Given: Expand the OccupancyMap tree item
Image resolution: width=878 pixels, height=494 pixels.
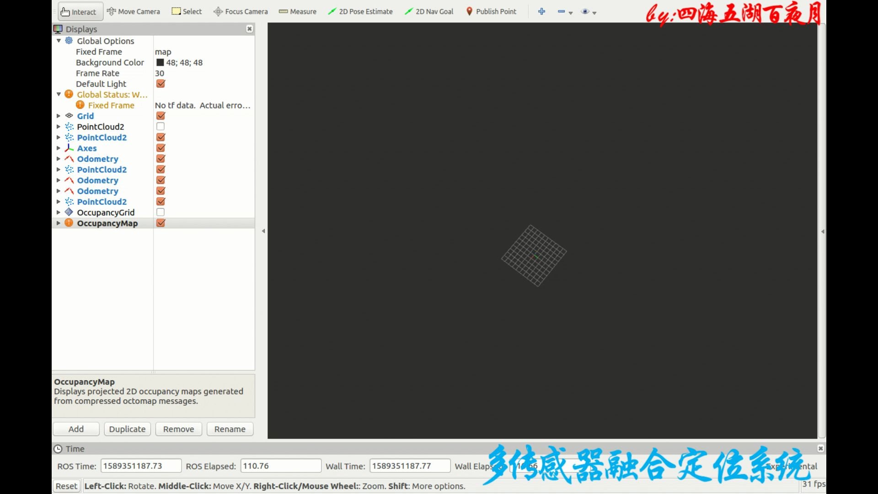Looking at the screenshot, I should tap(58, 223).
